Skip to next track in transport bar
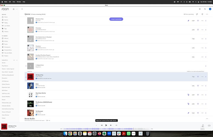The image size is (213, 137). pos(111,125)
